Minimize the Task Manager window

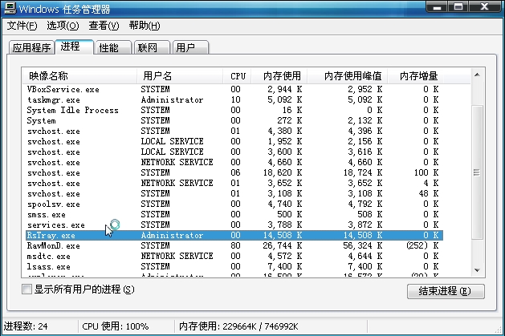coord(437,6)
